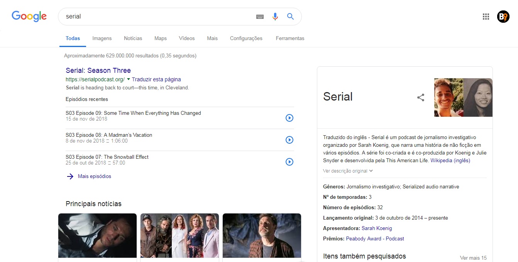The height and width of the screenshot is (262, 518).
Task: Open the Google apps grid
Action: pyautogui.click(x=486, y=17)
